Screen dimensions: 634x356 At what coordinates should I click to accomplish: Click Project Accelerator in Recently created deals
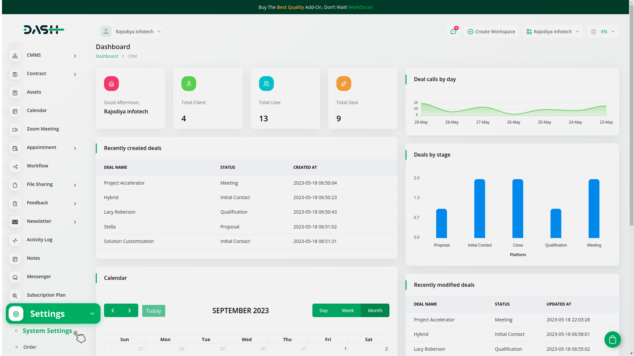[124, 183]
